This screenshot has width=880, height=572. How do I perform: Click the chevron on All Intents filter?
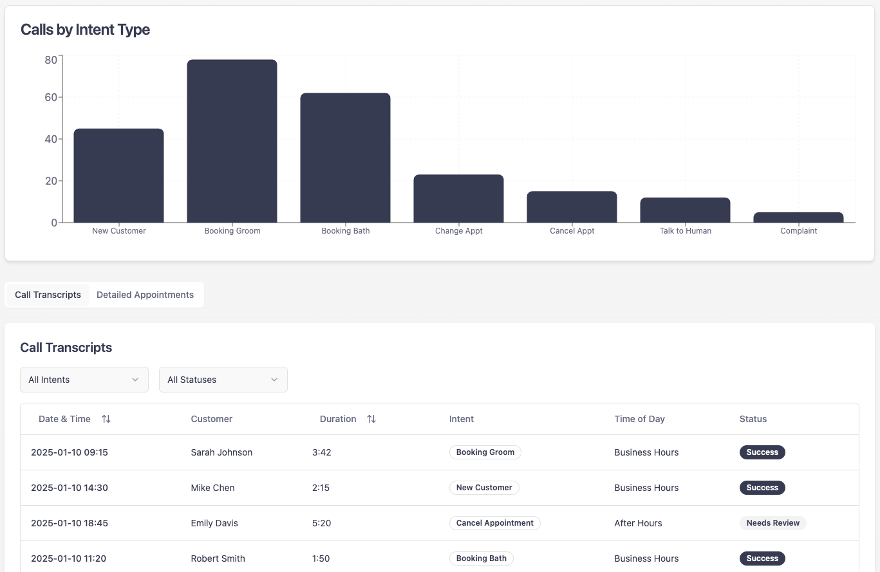(x=135, y=380)
